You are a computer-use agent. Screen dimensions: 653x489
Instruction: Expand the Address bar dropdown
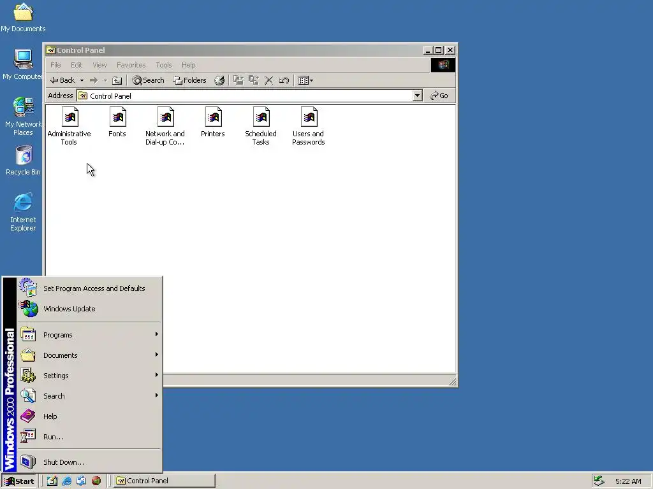coord(417,96)
